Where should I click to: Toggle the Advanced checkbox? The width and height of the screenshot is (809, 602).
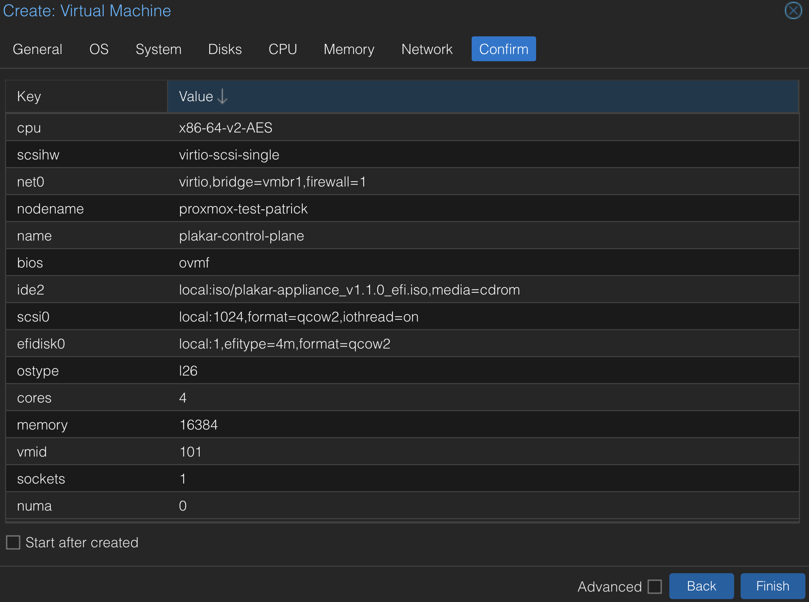(x=655, y=587)
